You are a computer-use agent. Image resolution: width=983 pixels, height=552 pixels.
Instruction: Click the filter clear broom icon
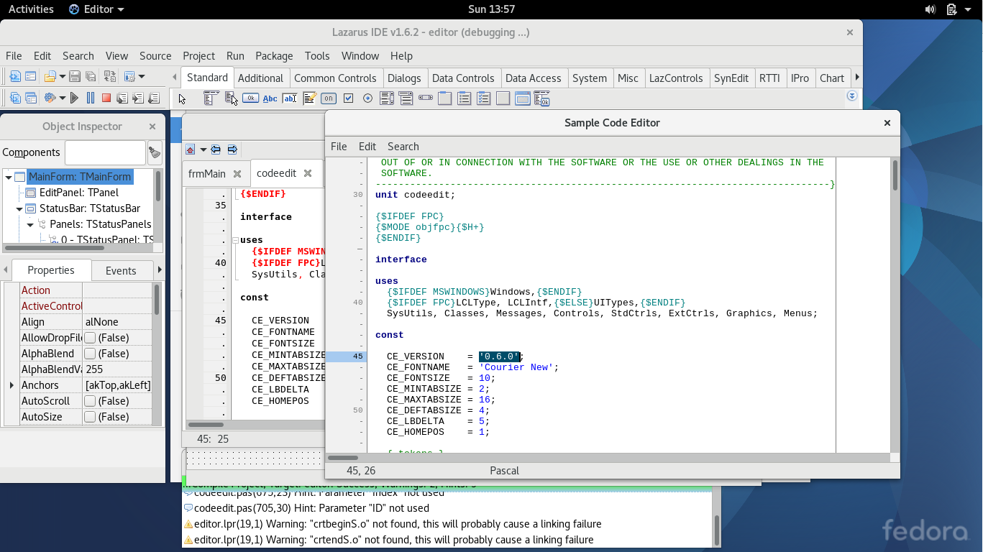[x=154, y=152]
